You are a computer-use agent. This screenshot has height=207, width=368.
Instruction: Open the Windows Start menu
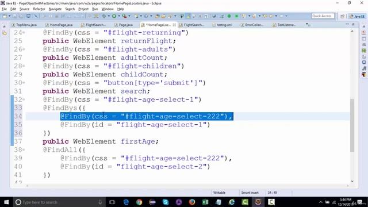[6, 202]
